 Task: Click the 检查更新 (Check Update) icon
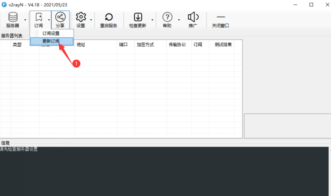[x=138, y=19]
